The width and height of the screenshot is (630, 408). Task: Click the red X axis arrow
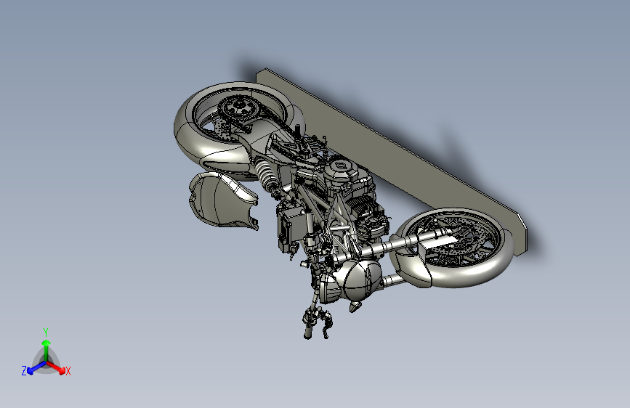pyautogui.click(x=56, y=367)
